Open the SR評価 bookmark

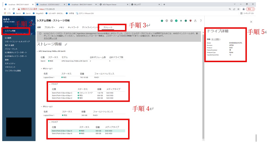(70, 13)
